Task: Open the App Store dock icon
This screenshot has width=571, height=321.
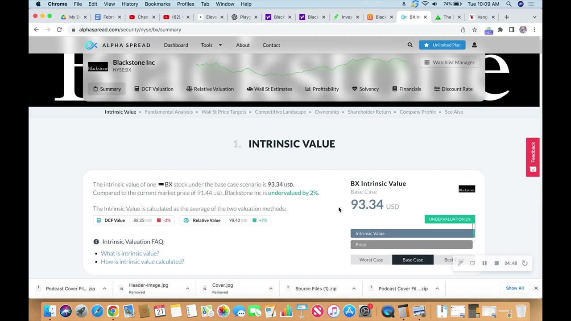Action: (349, 311)
